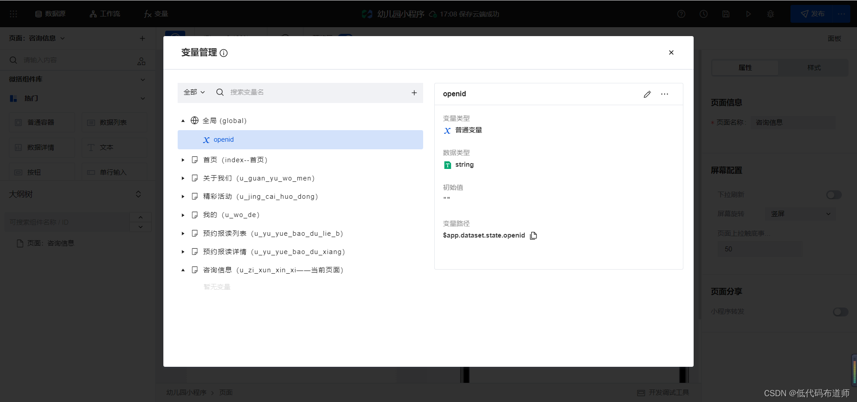Add a new variable with plus icon
857x402 pixels.
(414, 93)
